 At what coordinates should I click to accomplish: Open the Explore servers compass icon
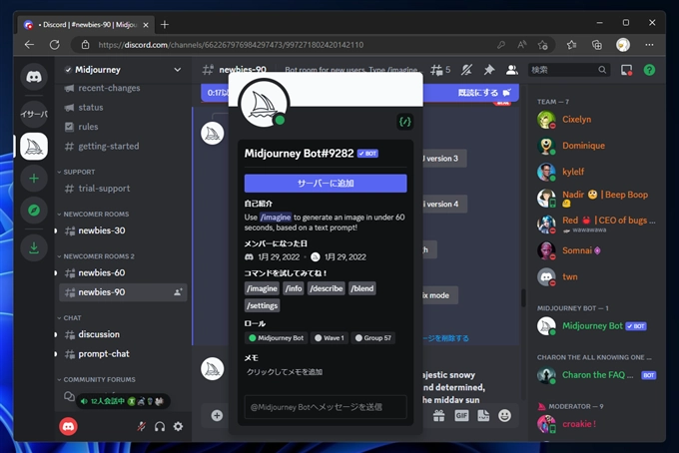tap(34, 211)
